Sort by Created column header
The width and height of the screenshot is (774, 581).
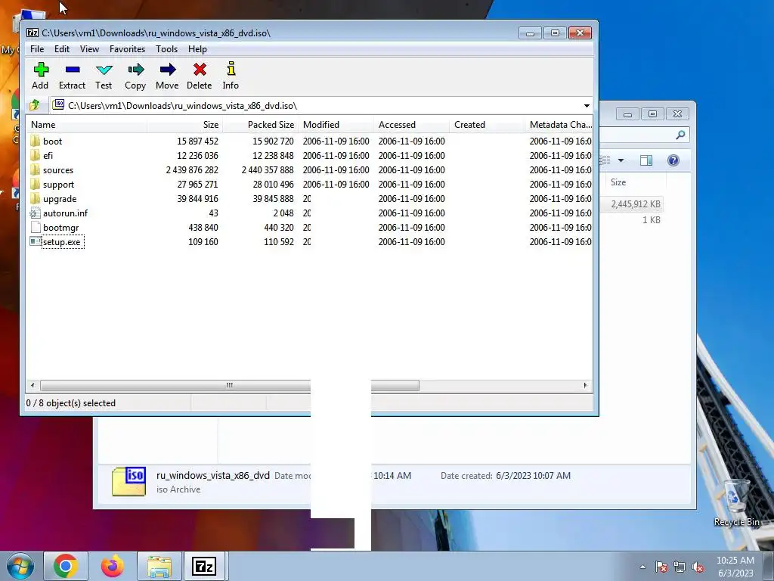pyautogui.click(x=487, y=125)
